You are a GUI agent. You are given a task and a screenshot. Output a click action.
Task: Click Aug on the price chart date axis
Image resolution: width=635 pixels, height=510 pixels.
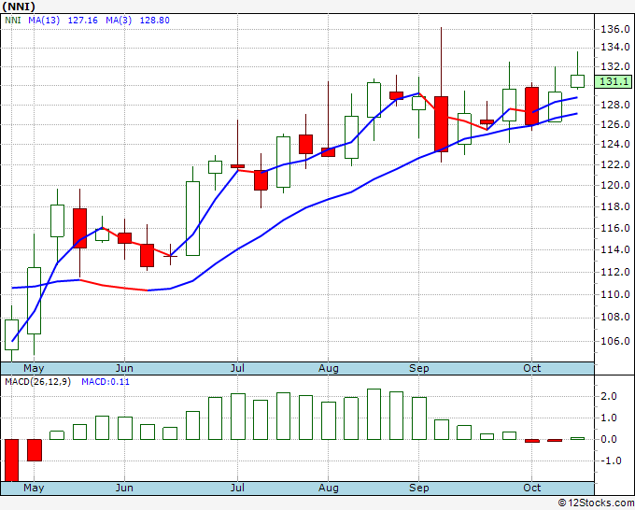coord(329,369)
